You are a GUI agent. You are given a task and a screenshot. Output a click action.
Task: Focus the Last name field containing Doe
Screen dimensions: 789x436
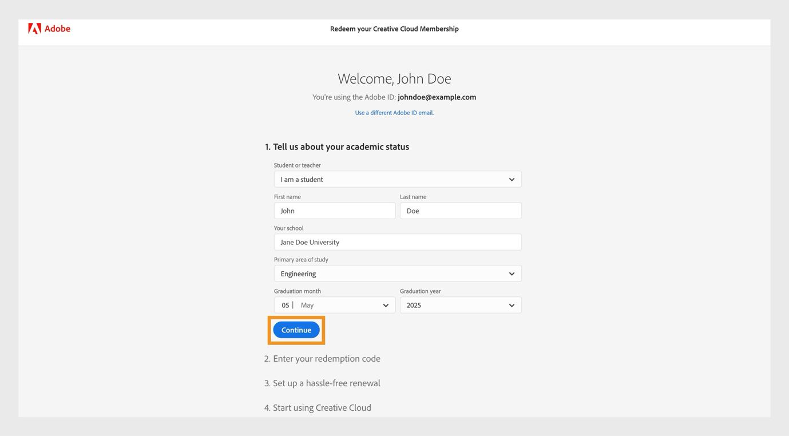(x=460, y=211)
